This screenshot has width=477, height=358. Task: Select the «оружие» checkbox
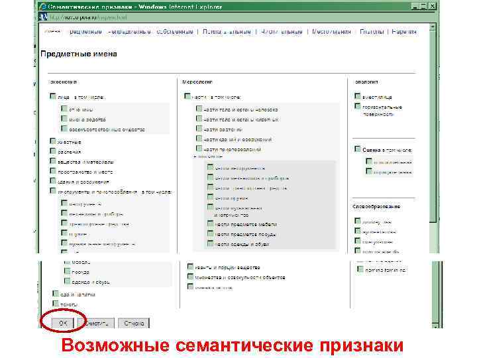tap(64, 233)
